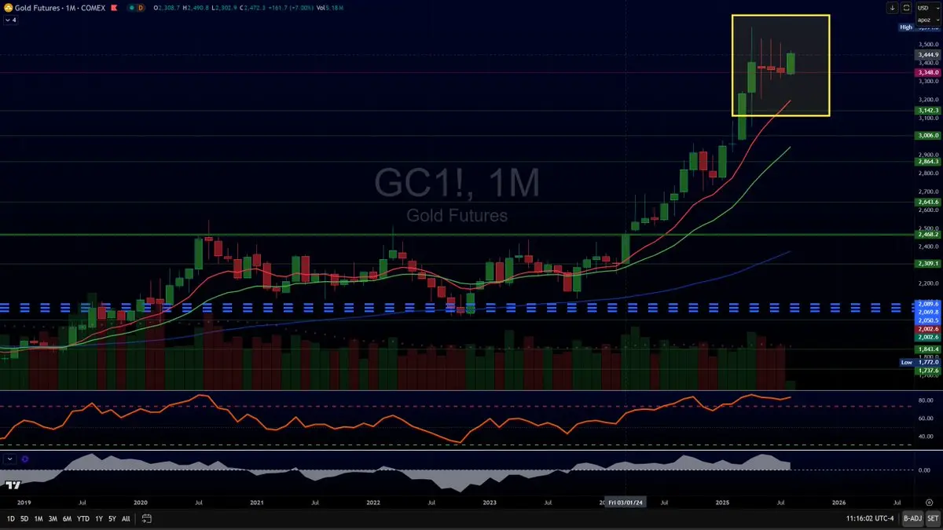The height and width of the screenshot is (530, 943).
Task: Open the go-to-date calendar icon
Action: 147,518
